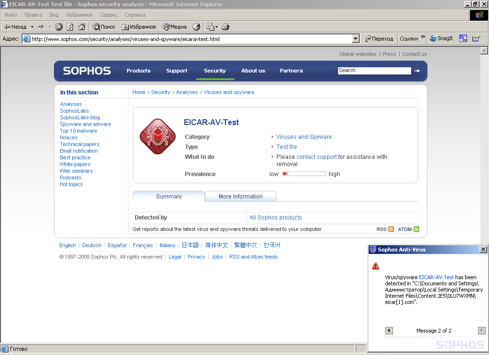Click the Podcasts sidebar link
Image resolution: width=489 pixels, height=355 pixels.
pyautogui.click(x=71, y=177)
